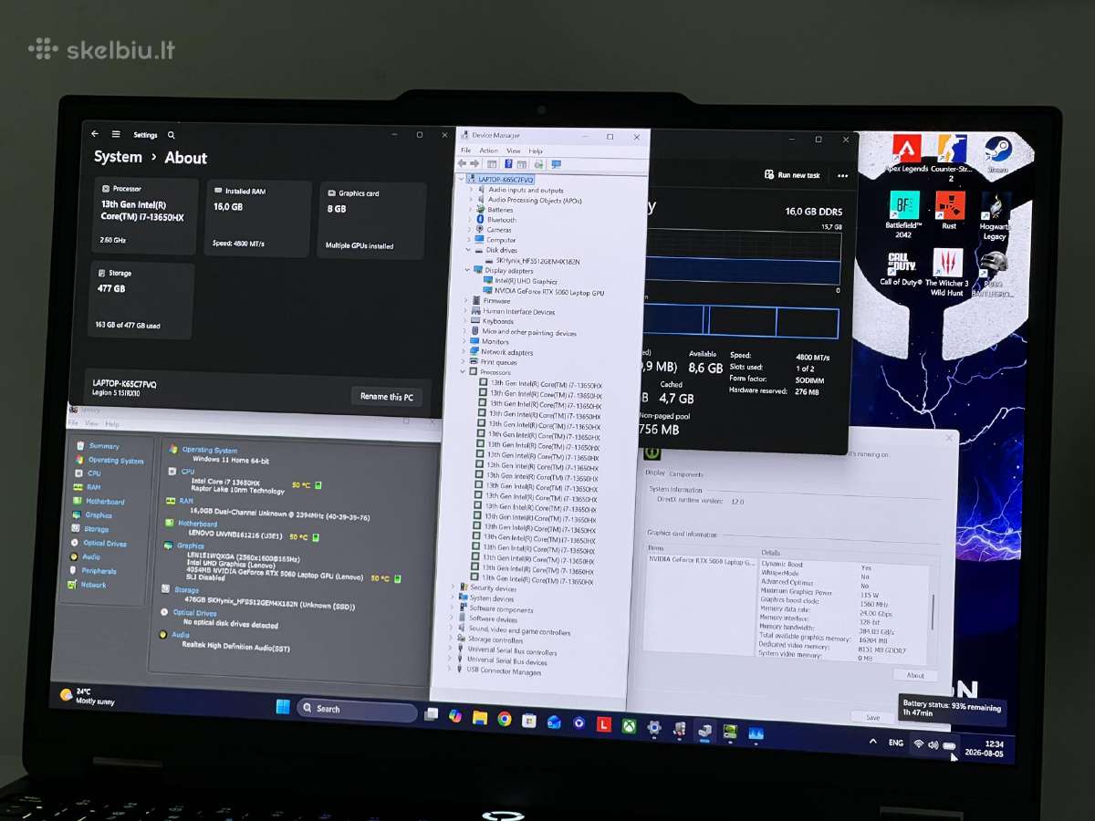
Task: Expand Firmware in Device Manager
Action: [466, 300]
